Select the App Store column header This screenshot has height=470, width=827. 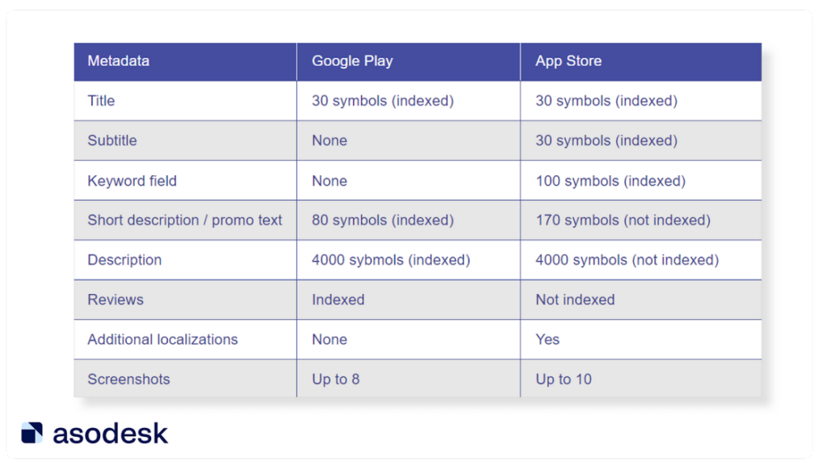click(x=569, y=61)
